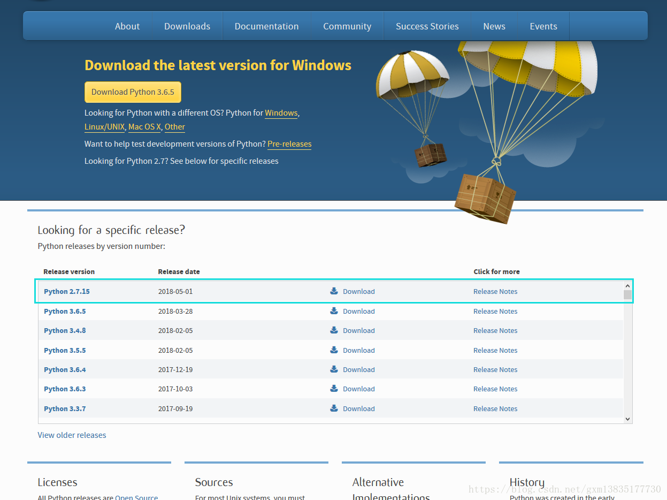View Release Notes for Python 2.7.15
This screenshot has height=500, width=667.
point(495,291)
